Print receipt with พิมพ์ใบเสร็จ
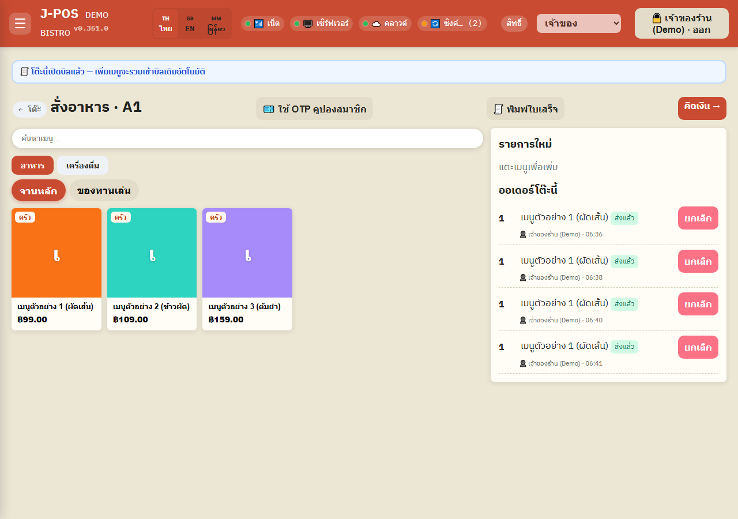This screenshot has width=738, height=519. click(525, 108)
